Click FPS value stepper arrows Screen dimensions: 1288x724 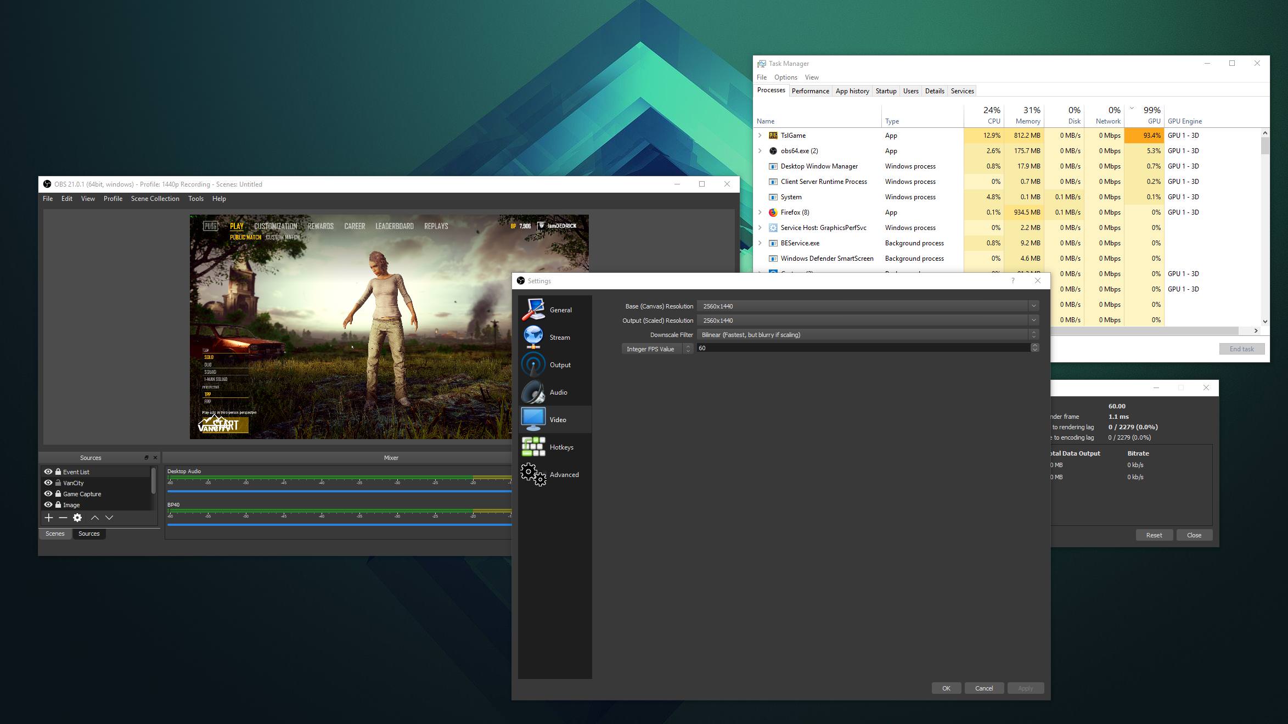(1035, 348)
